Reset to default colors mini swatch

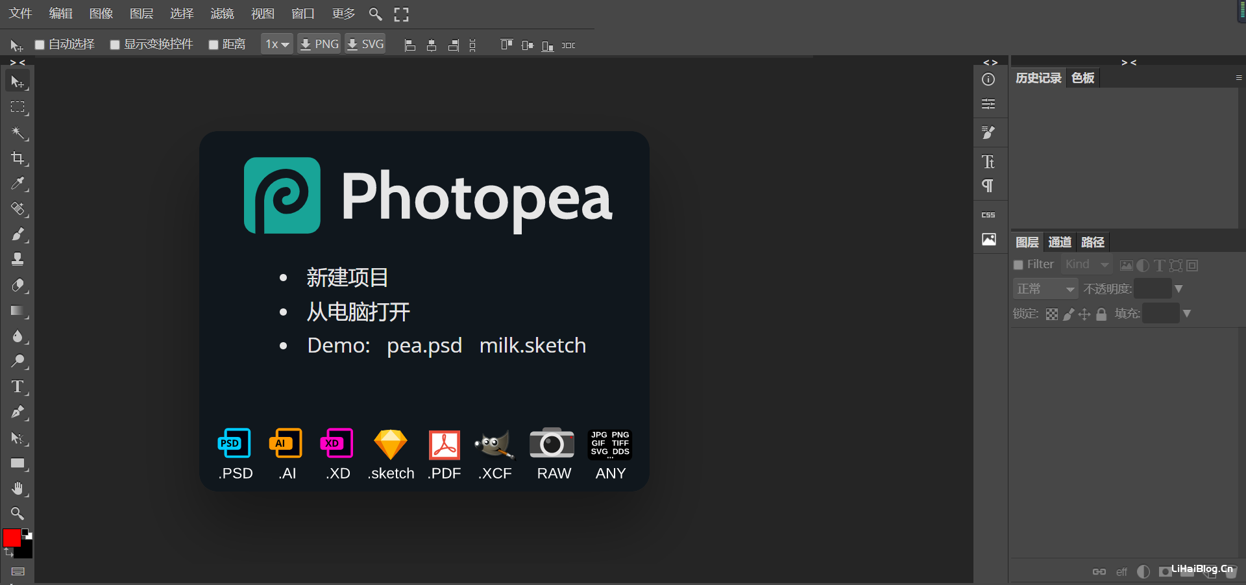[27, 534]
